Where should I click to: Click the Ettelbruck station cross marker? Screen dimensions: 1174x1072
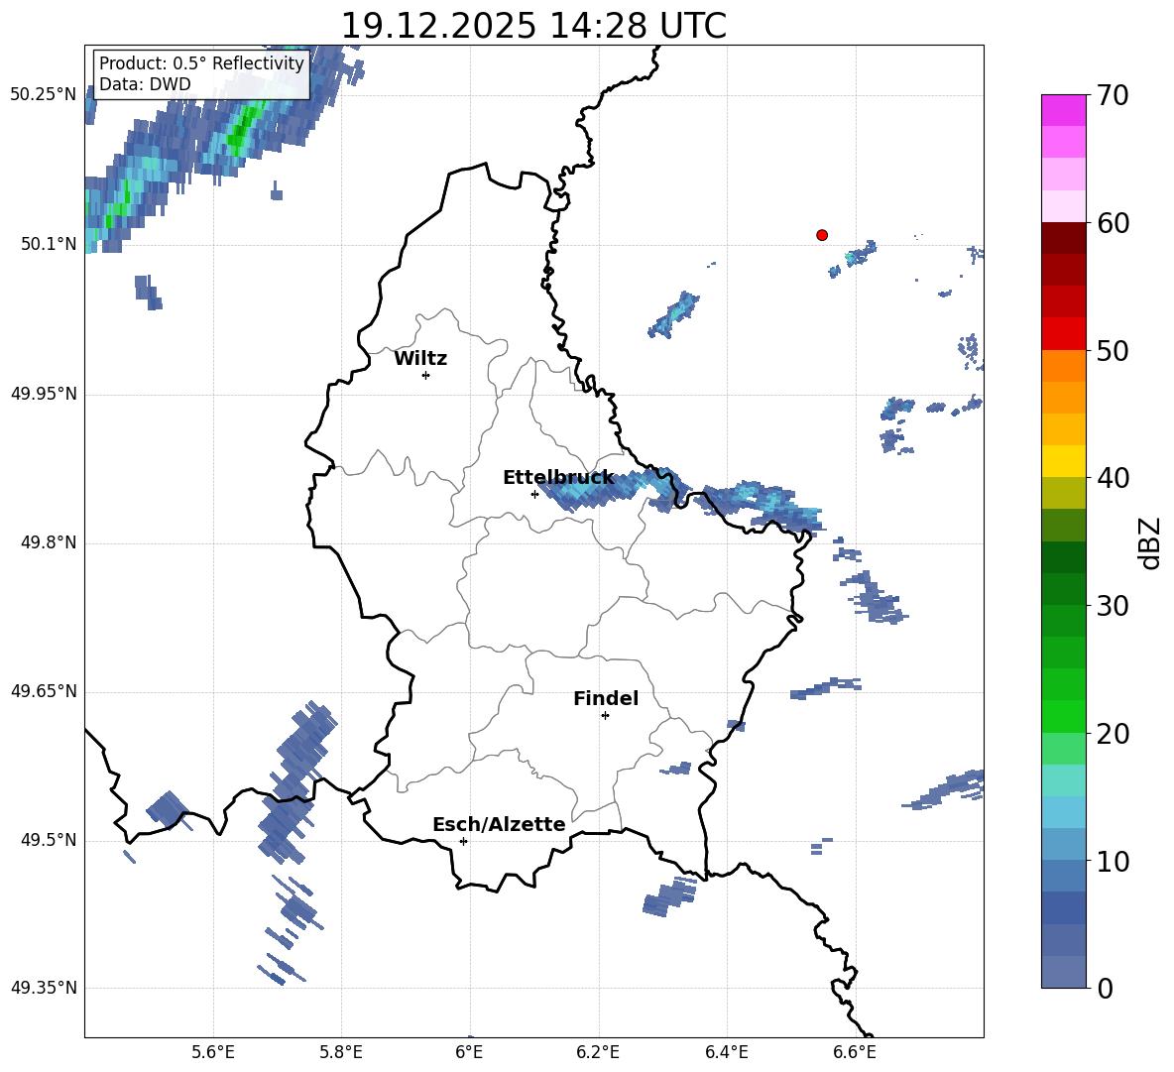[x=534, y=494]
